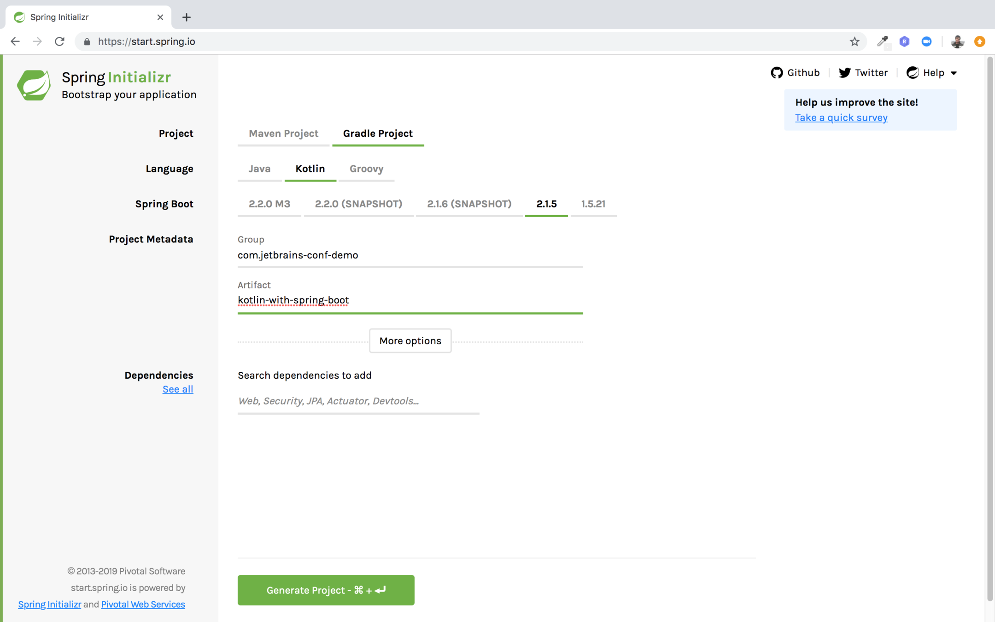Open a new browser tab
The image size is (995, 622).
pos(187,18)
